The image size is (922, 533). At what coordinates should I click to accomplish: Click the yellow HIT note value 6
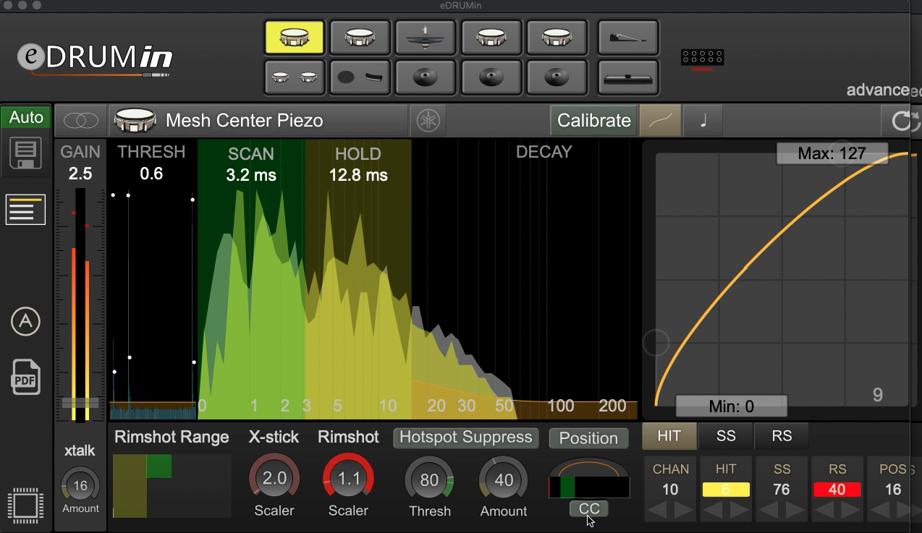click(726, 490)
